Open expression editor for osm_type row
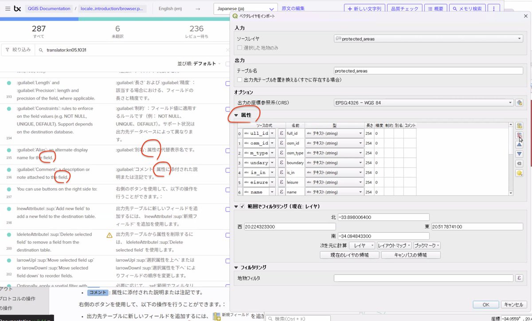Viewport: 532px width, 321px height. 281,153
